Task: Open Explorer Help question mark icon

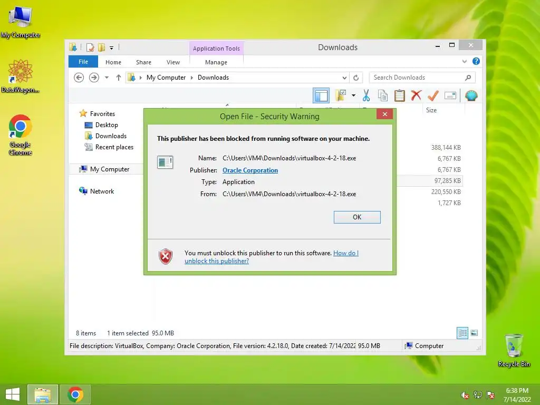Action: pos(476,61)
